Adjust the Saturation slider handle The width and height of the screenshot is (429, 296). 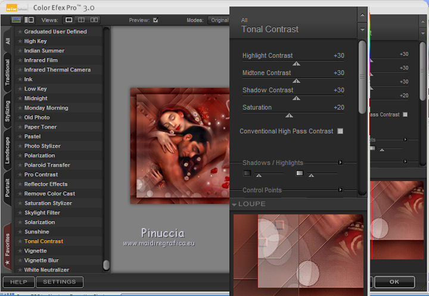click(289, 116)
